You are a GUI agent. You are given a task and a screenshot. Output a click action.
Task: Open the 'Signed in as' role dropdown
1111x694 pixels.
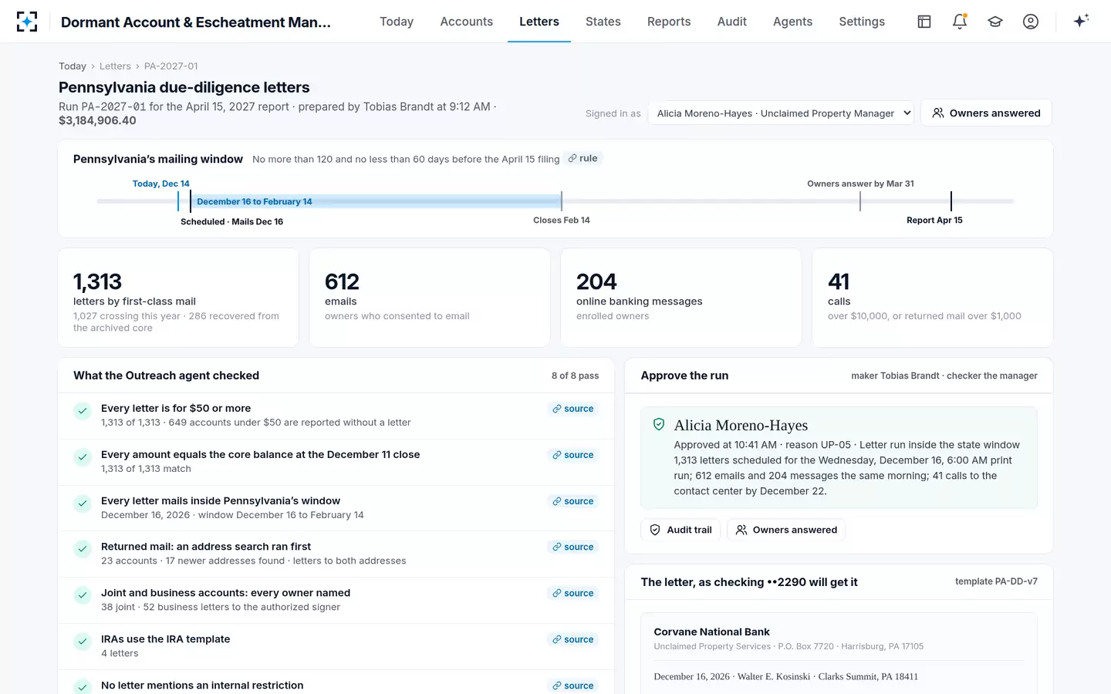(781, 113)
